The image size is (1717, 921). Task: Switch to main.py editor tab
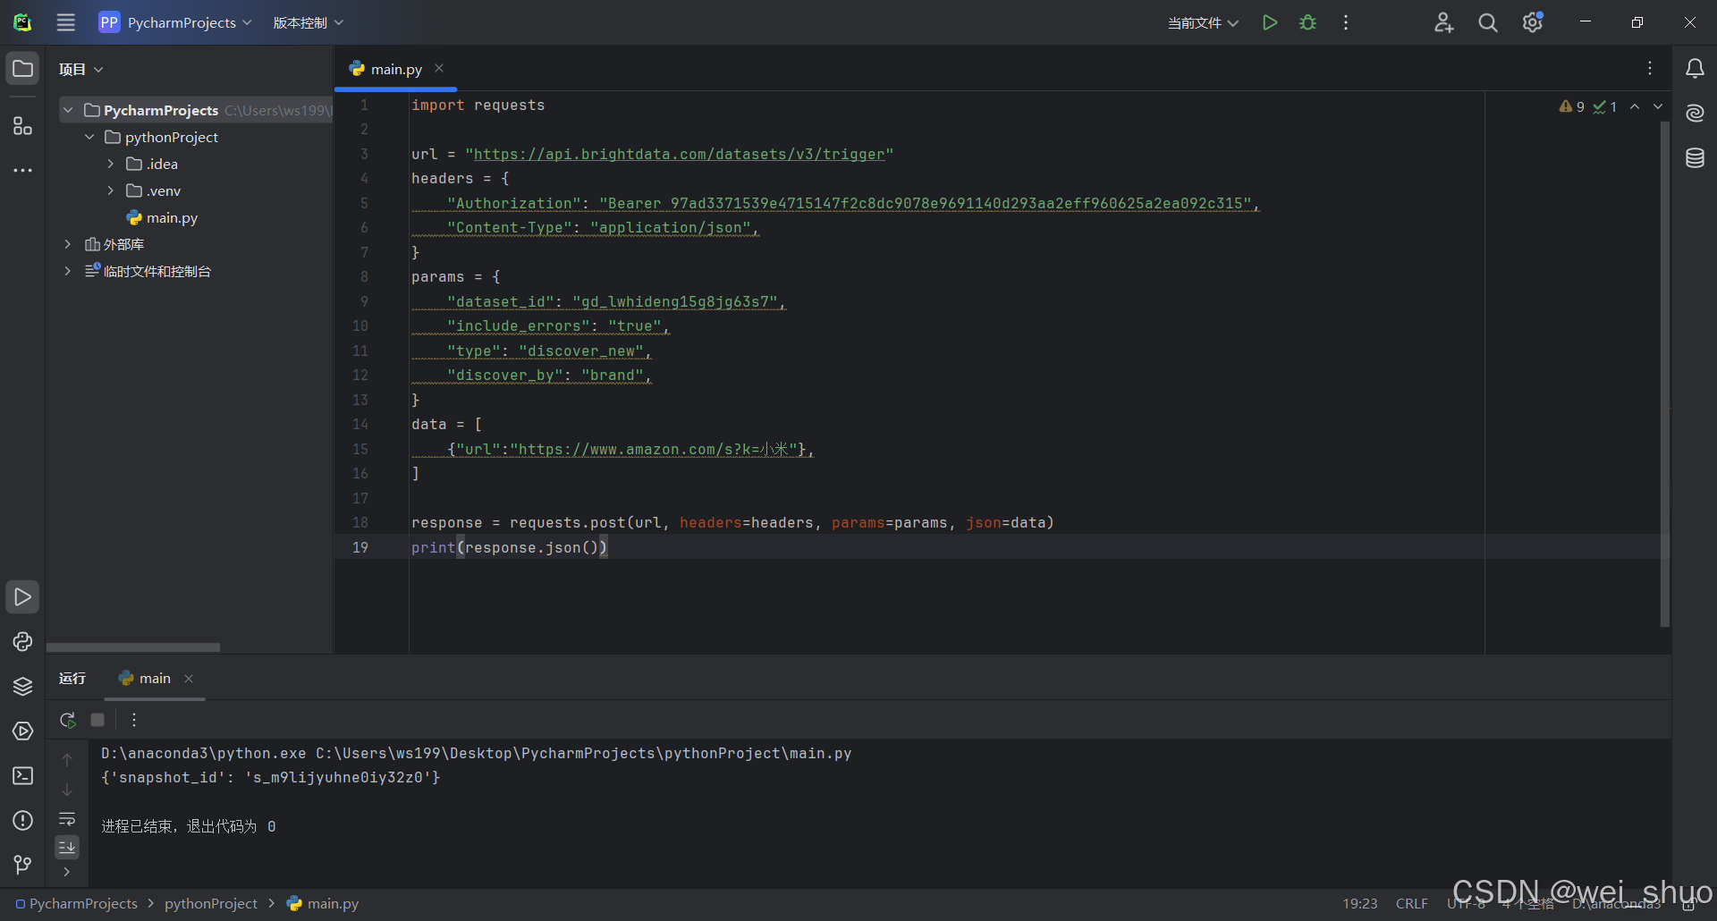pos(396,69)
